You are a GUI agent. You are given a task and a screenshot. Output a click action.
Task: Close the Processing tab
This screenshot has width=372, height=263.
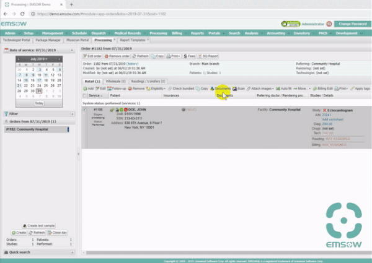[x=114, y=40]
